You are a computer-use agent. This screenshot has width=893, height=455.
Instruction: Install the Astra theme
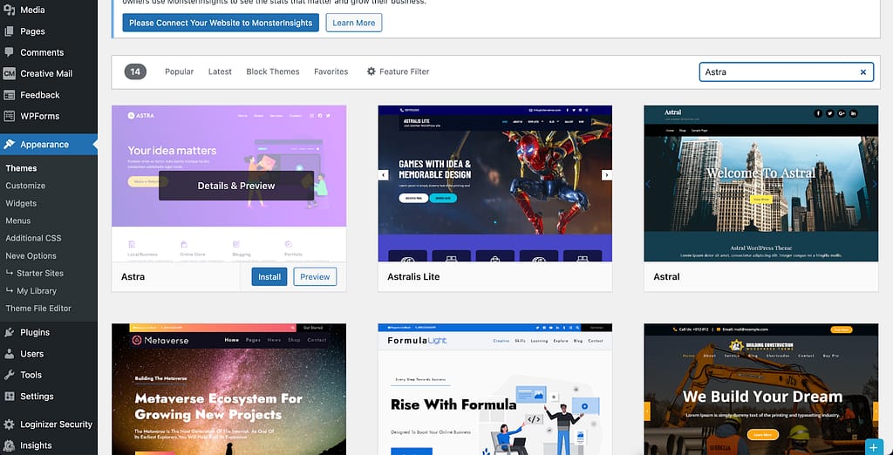pyautogui.click(x=269, y=277)
